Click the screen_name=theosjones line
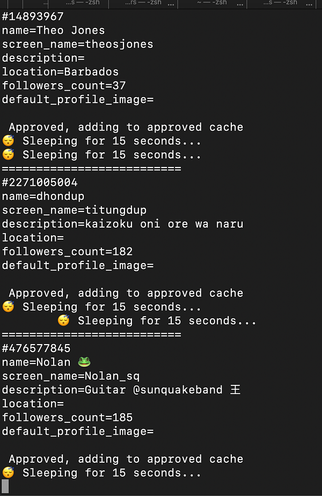Screen dimensions: 322x496 tap(77, 44)
